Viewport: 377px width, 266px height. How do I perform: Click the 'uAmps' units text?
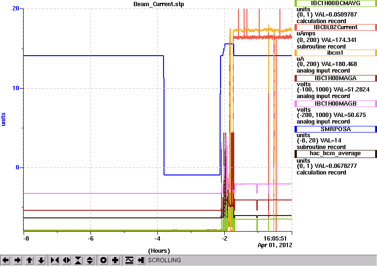(306, 33)
